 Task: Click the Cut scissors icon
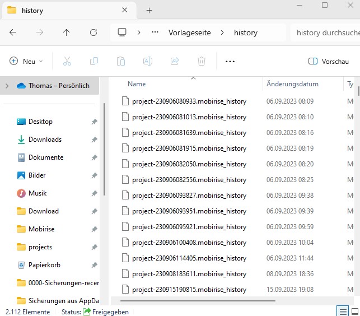(x=67, y=61)
